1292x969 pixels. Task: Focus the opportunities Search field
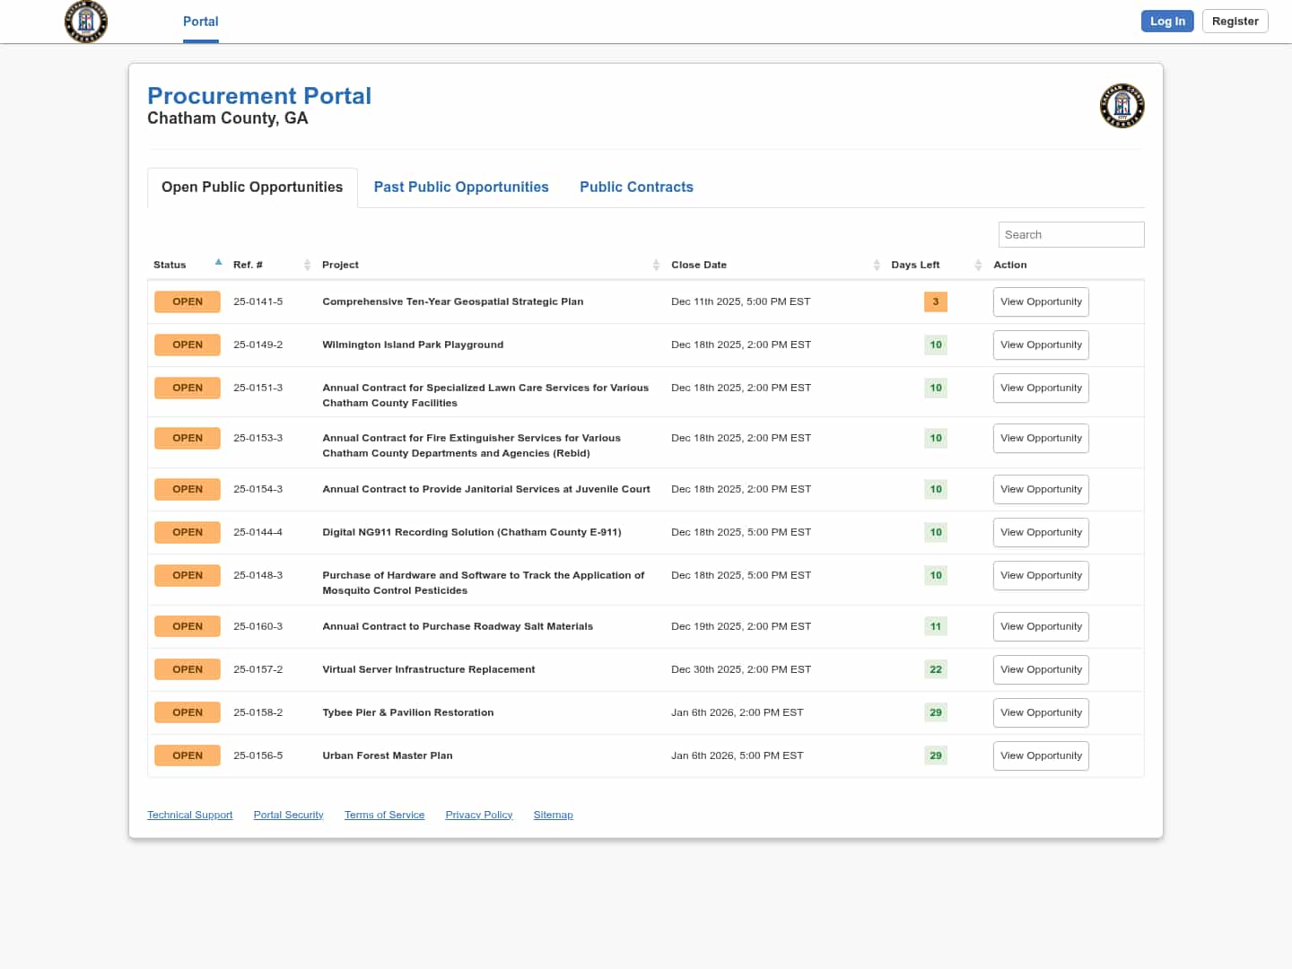(1070, 235)
